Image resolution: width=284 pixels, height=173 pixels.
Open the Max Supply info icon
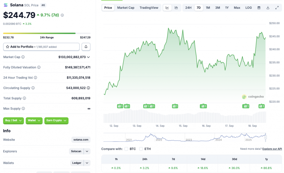tap(23, 109)
